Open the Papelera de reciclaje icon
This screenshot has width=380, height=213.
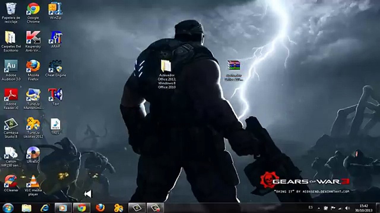pyautogui.click(x=11, y=13)
